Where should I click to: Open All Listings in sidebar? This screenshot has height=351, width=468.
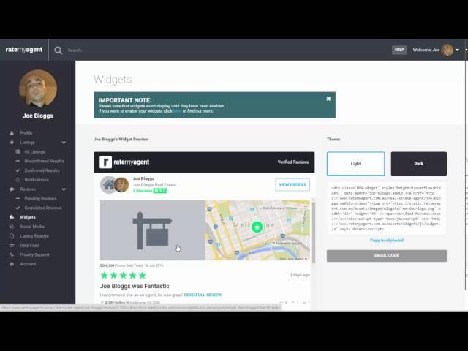34,152
